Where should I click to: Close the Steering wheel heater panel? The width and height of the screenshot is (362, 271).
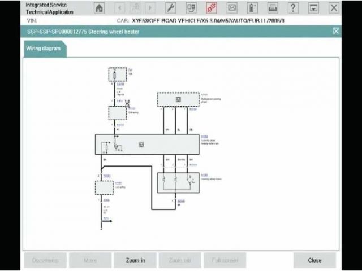pyautogui.click(x=337, y=32)
